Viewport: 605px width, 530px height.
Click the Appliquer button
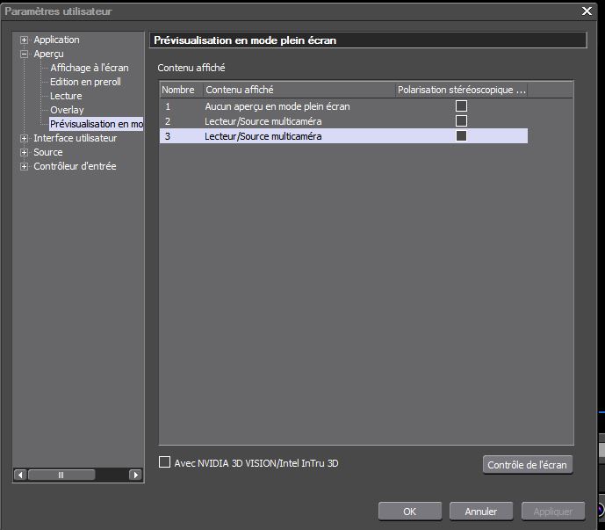tap(553, 512)
